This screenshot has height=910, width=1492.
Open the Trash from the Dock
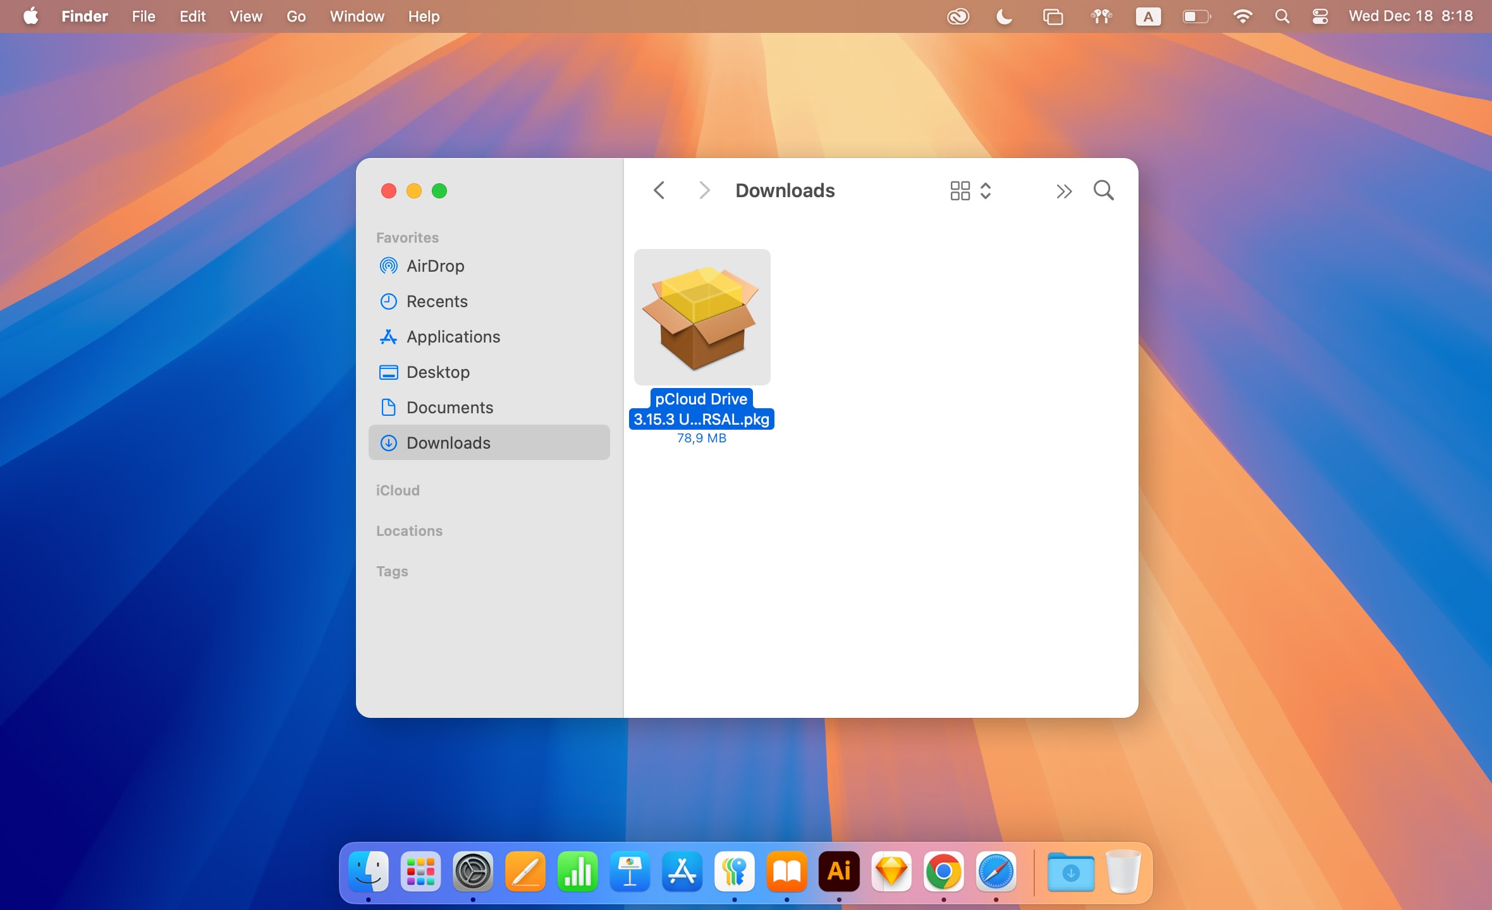(x=1123, y=872)
